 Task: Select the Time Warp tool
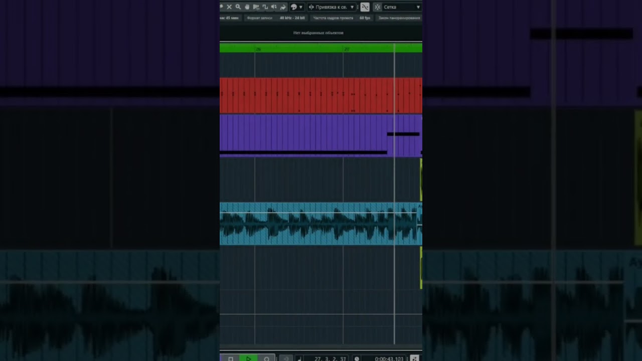[x=256, y=7]
